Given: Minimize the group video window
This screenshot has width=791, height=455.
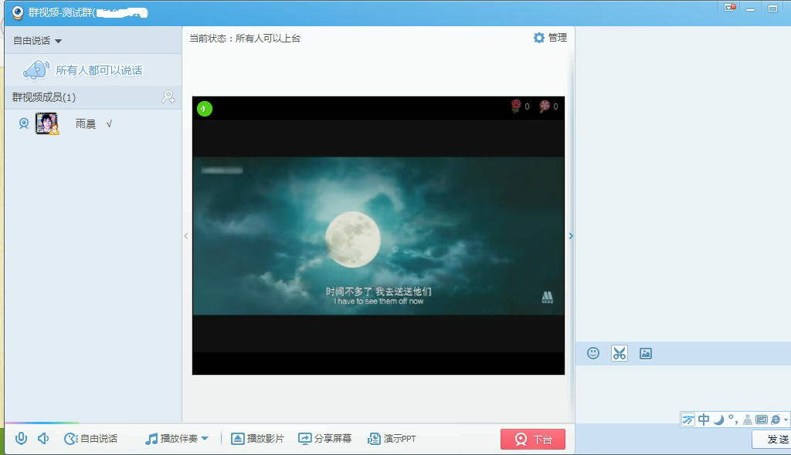Looking at the screenshot, I should [751, 8].
